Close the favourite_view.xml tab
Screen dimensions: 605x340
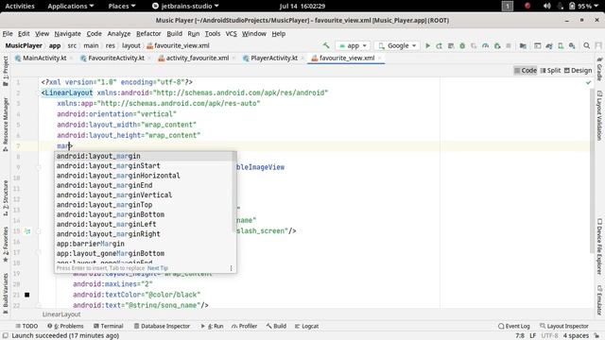380,59
